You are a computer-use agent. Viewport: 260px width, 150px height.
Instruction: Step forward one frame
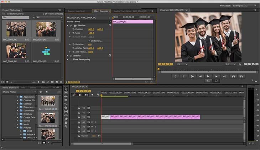[x=216, y=76]
